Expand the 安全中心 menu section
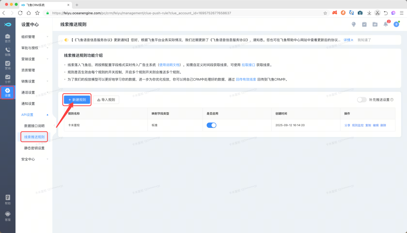This screenshot has height=233, width=407. point(34,159)
